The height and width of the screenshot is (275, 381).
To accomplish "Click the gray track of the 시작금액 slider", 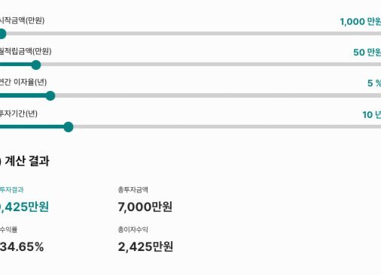I will [194, 34].
